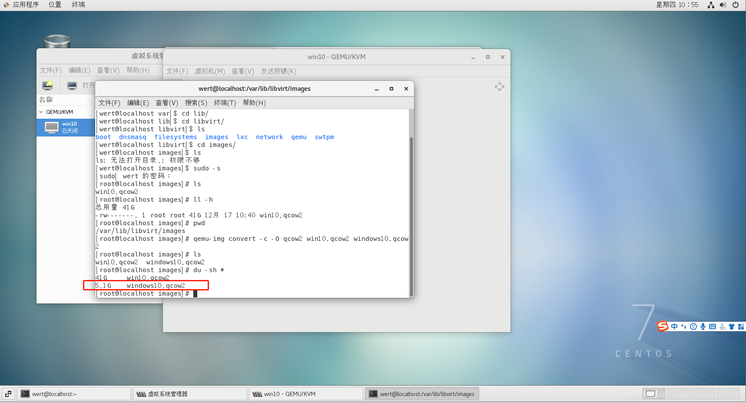This screenshot has width=746, height=403.
Task: Click the clock showing 星期四 10:55
Action: 677,5
